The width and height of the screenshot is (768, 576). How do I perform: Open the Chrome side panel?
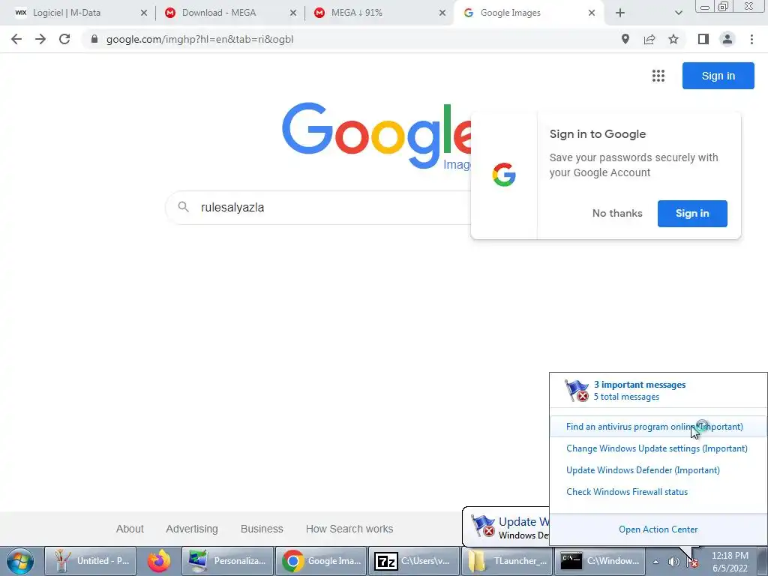[x=703, y=39]
